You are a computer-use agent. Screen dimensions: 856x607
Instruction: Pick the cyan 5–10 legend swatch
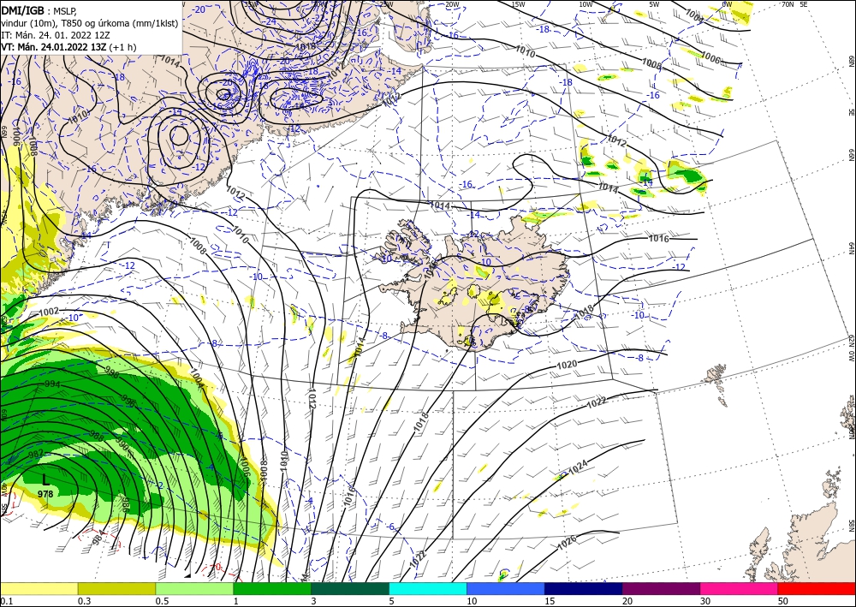coord(428,588)
